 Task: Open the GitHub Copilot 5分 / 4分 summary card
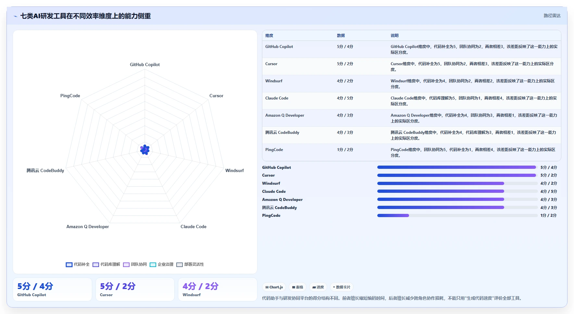point(52,289)
